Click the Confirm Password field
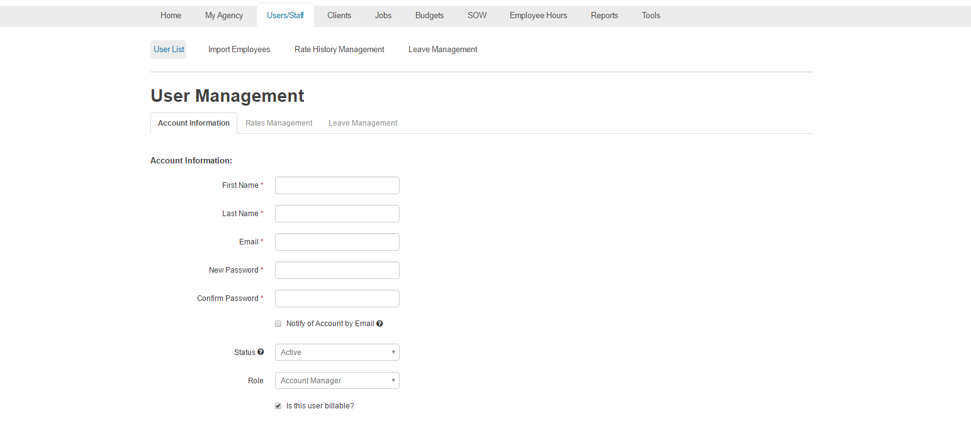This screenshot has width=971, height=421. pyautogui.click(x=337, y=298)
